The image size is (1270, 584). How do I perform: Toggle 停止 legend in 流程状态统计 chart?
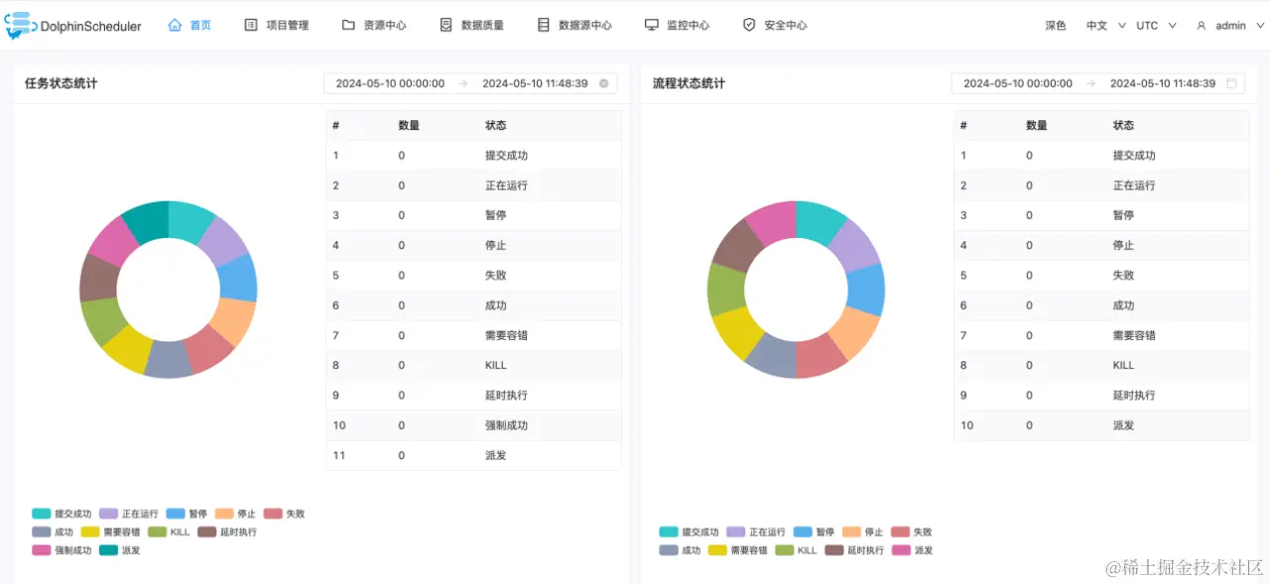(x=862, y=531)
